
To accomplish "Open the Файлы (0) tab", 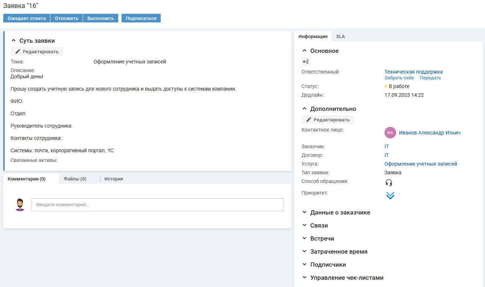I will [x=75, y=179].
